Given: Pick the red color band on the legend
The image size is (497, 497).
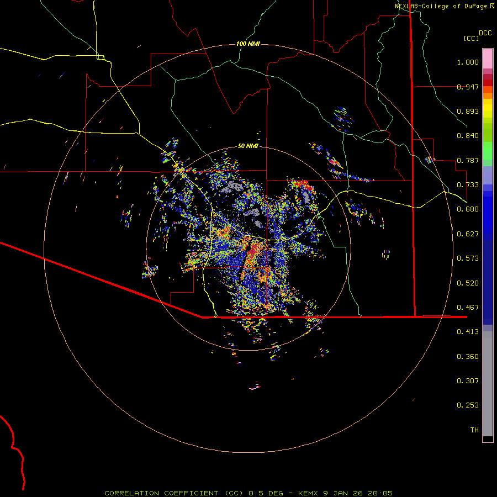Looking at the screenshot, I should coord(488,83).
